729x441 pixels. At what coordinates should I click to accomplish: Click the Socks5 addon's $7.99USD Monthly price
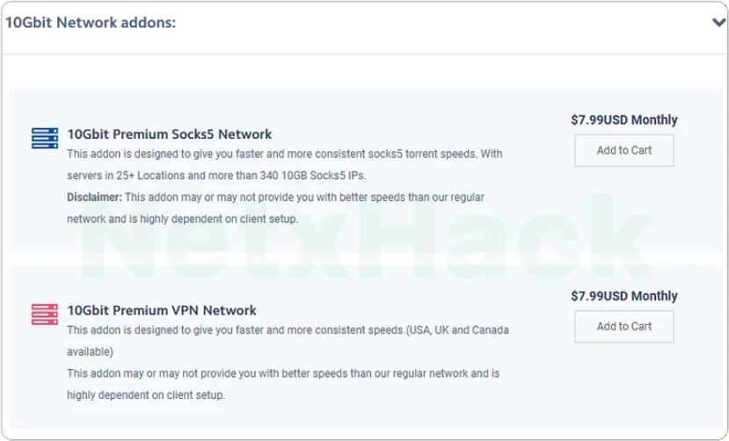pos(624,120)
